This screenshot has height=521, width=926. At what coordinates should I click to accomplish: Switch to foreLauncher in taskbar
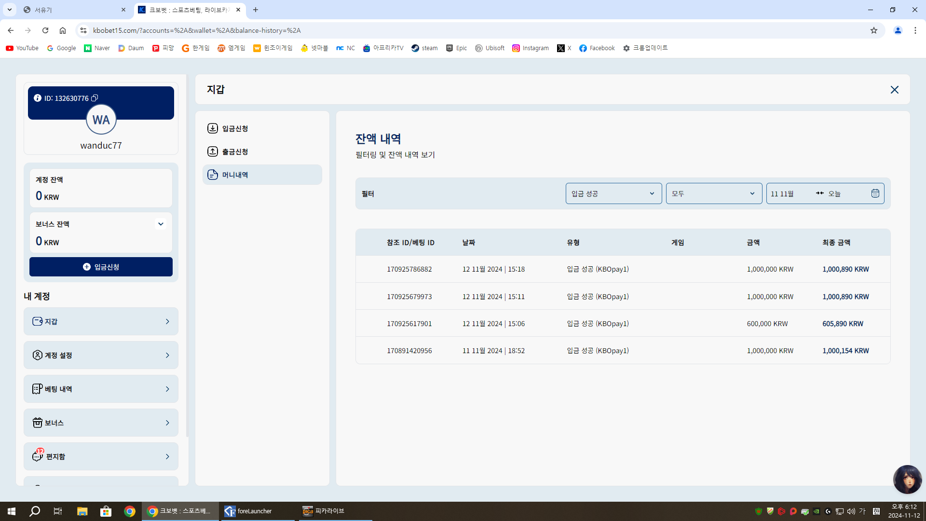[258, 511]
